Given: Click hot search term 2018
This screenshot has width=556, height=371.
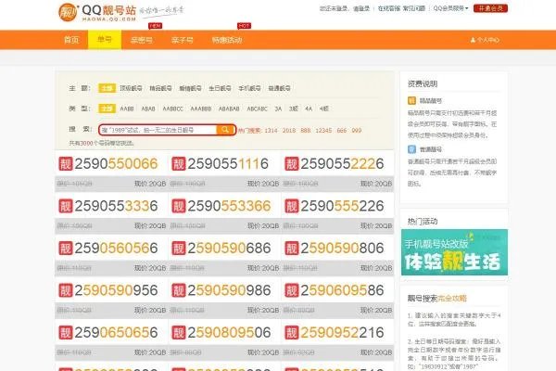Looking at the screenshot, I should coord(289,130).
